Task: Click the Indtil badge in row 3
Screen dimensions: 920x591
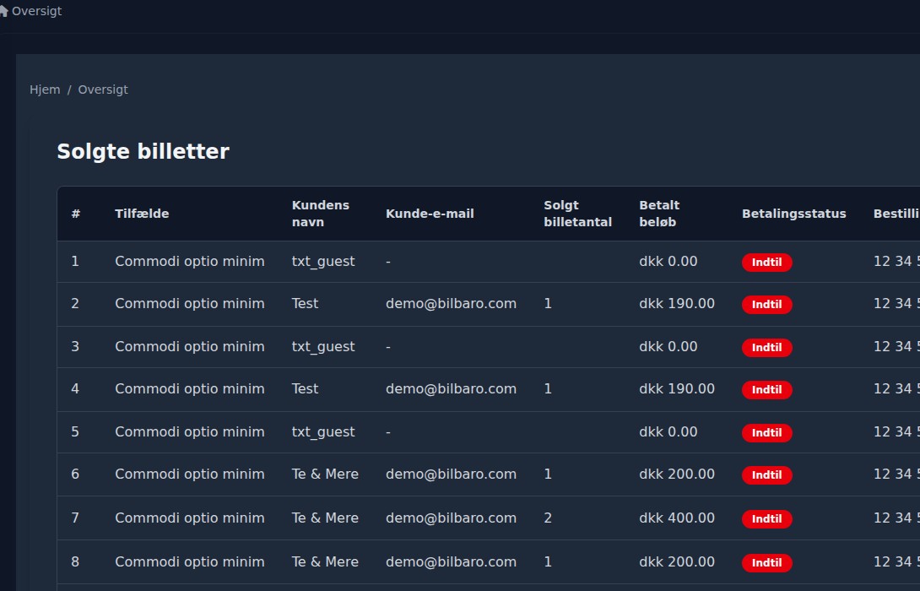Action: 767,348
